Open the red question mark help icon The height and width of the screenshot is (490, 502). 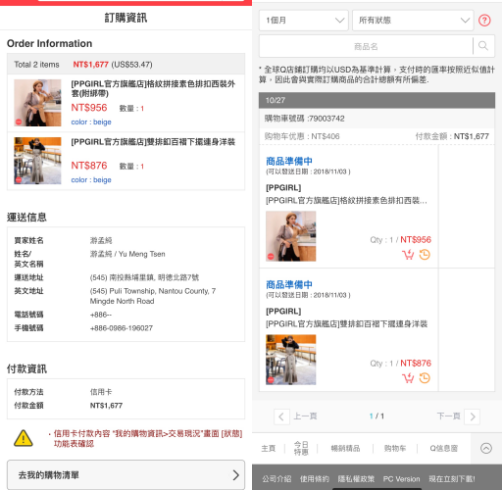[484, 21]
